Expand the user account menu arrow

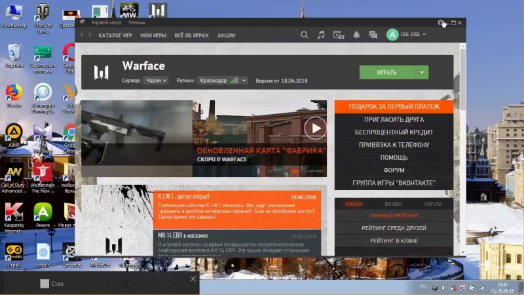click(x=424, y=34)
